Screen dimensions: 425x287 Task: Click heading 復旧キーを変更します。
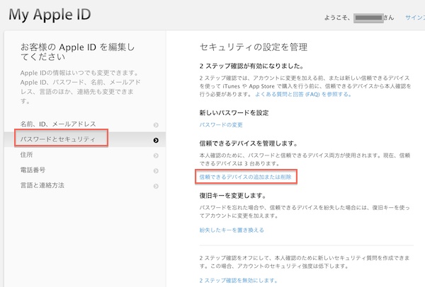[233, 196]
